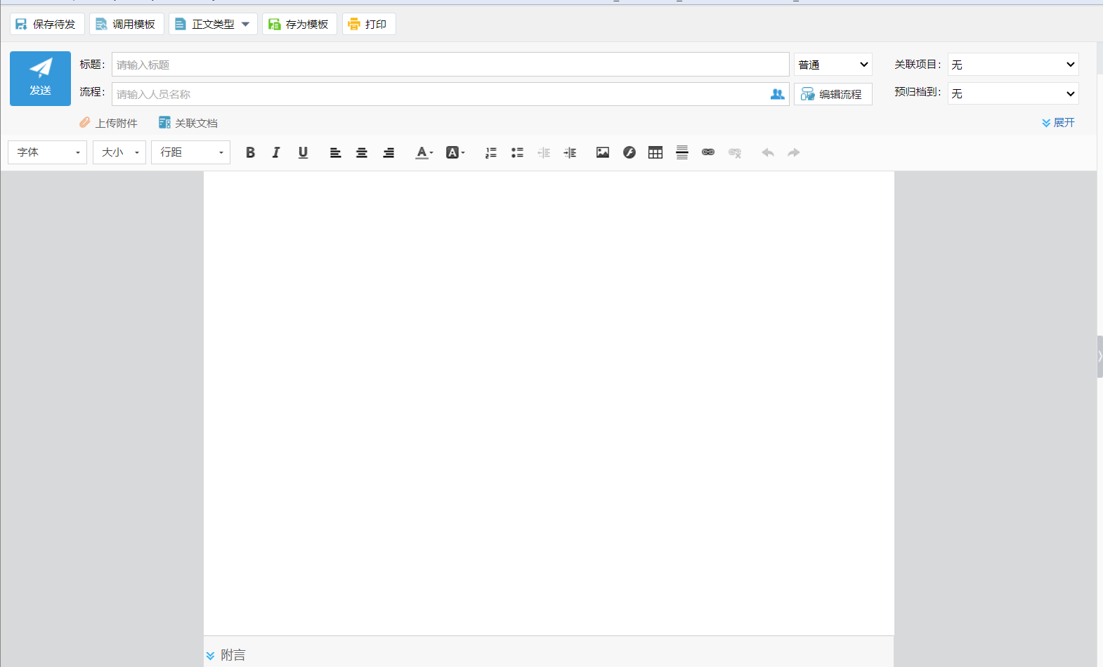Toggle bold formatting
Viewport: 1103px width, 667px height.
click(x=250, y=152)
